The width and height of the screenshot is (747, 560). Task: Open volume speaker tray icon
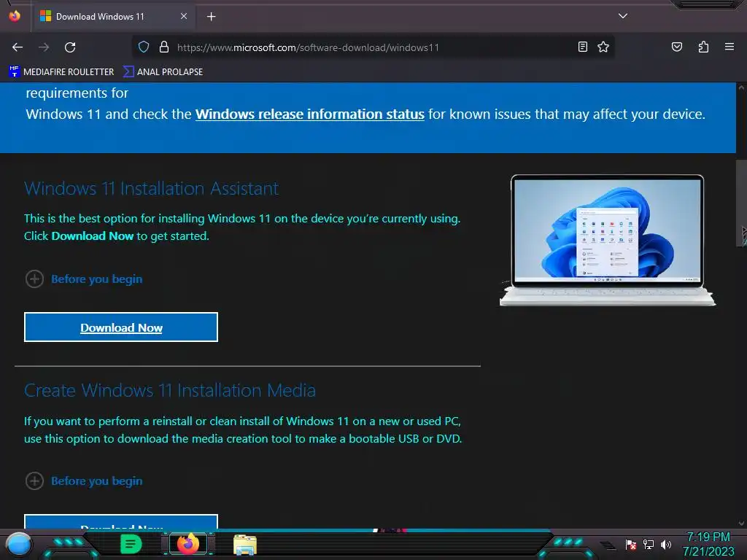(665, 545)
